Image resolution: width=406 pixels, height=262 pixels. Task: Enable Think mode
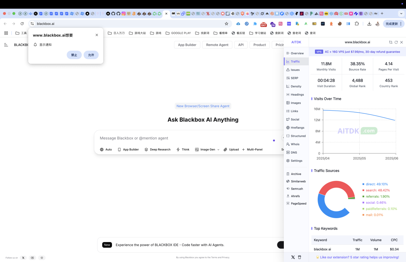pos(183,149)
